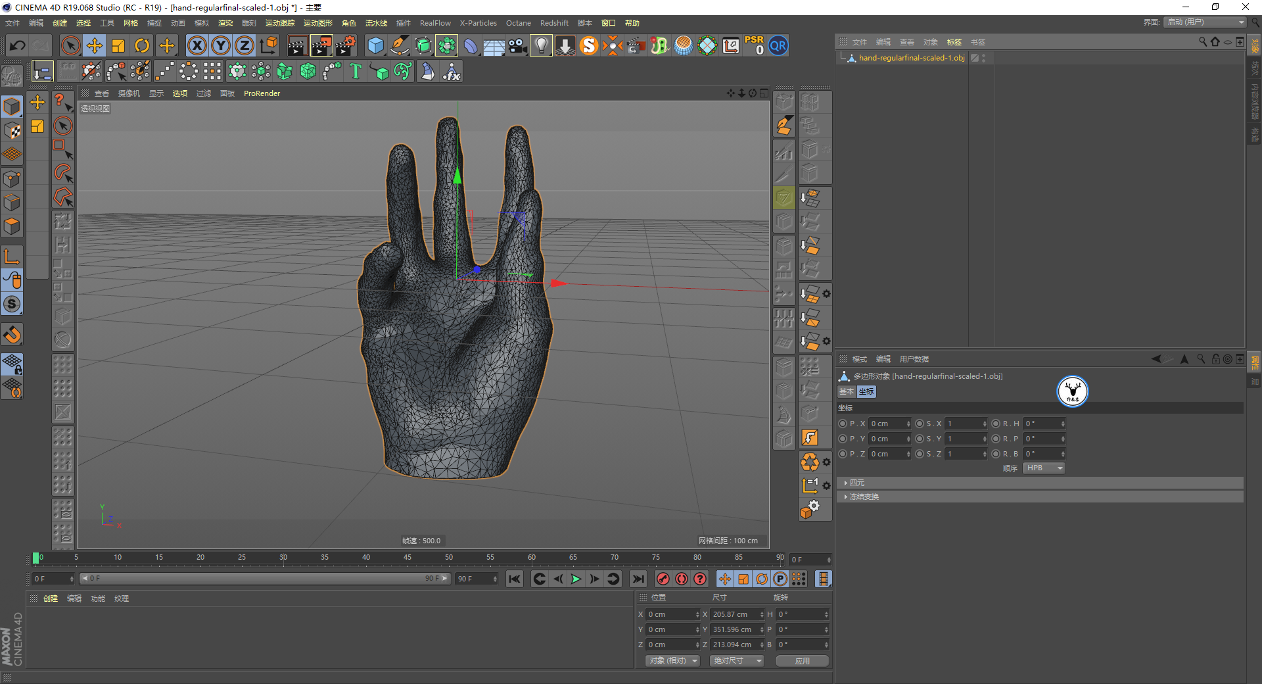Viewport: 1262px width, 684px height.
Task: Open the 标签 menu in object manager
Action: pos(954,42)
